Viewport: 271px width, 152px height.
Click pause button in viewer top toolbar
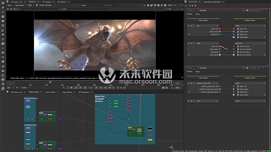point(165,5)
